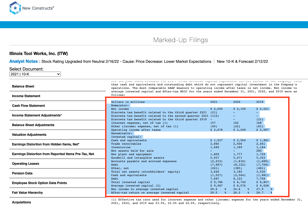Viewport: 308px width, 205px height.
Task: Click 2021 Total invested capital value $ 9,786
Action: click(x=217, y=182)
